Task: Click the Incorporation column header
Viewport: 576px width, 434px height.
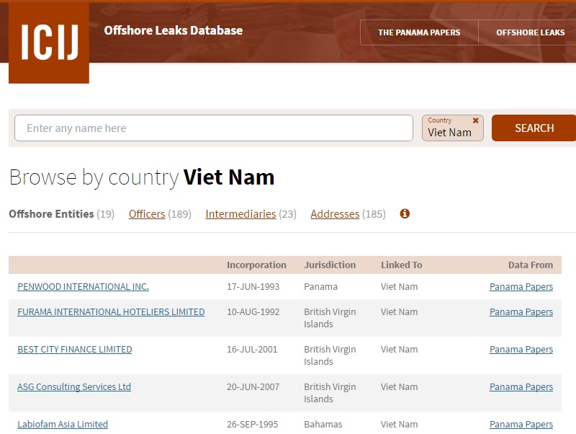Action: click(x=256, y=265)
